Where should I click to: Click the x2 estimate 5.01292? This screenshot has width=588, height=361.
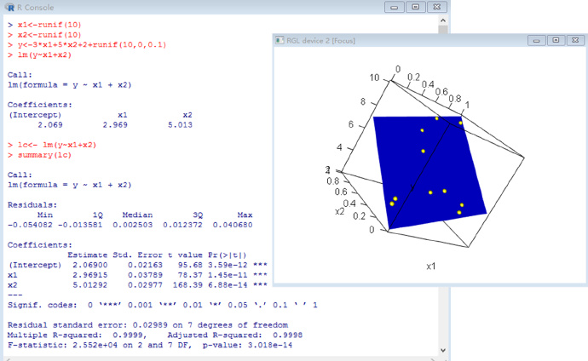point(90,285)
